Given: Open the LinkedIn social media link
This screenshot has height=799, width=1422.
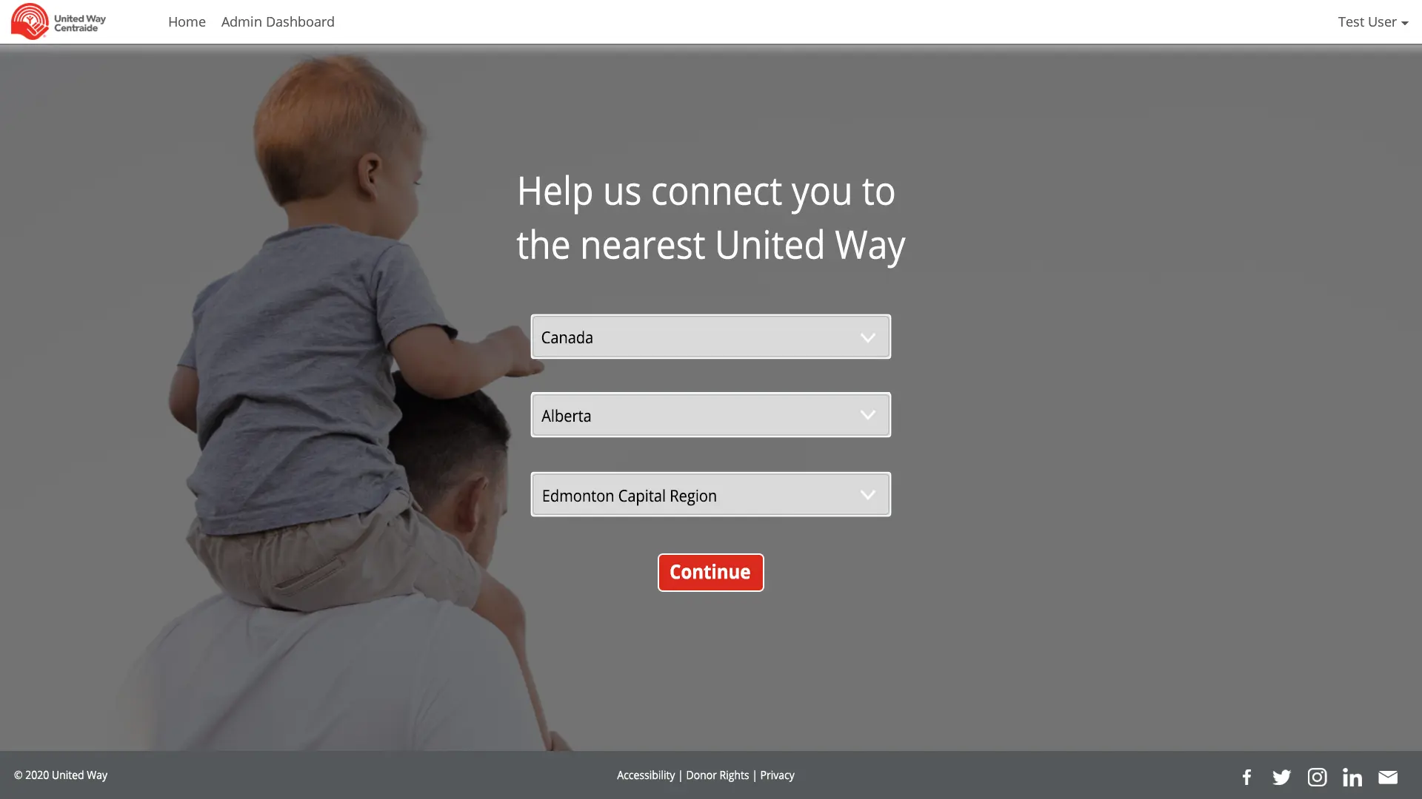Looking at the screenshot, I should click(x=1352, y=775).
